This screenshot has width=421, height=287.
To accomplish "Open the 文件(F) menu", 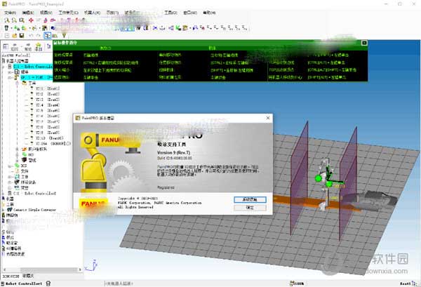I will pyautogui.click(x=10, y=13).
